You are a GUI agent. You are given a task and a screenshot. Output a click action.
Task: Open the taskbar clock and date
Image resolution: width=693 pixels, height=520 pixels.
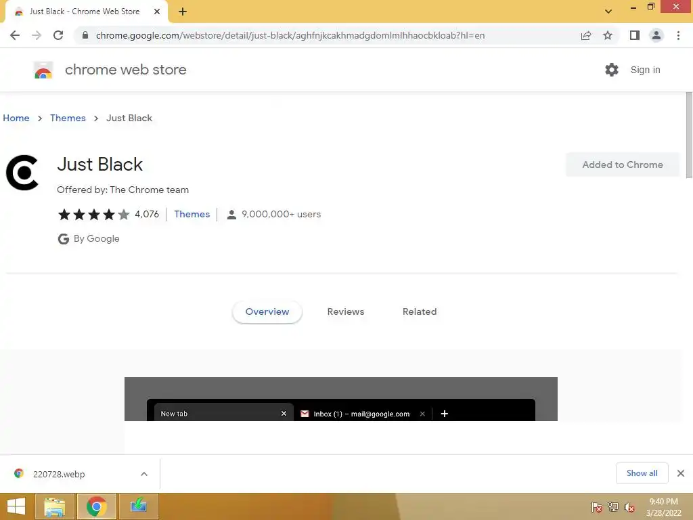point(663,507)
